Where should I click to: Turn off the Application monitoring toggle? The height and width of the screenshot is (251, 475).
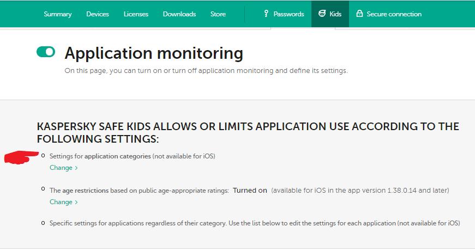pos(46,52)
